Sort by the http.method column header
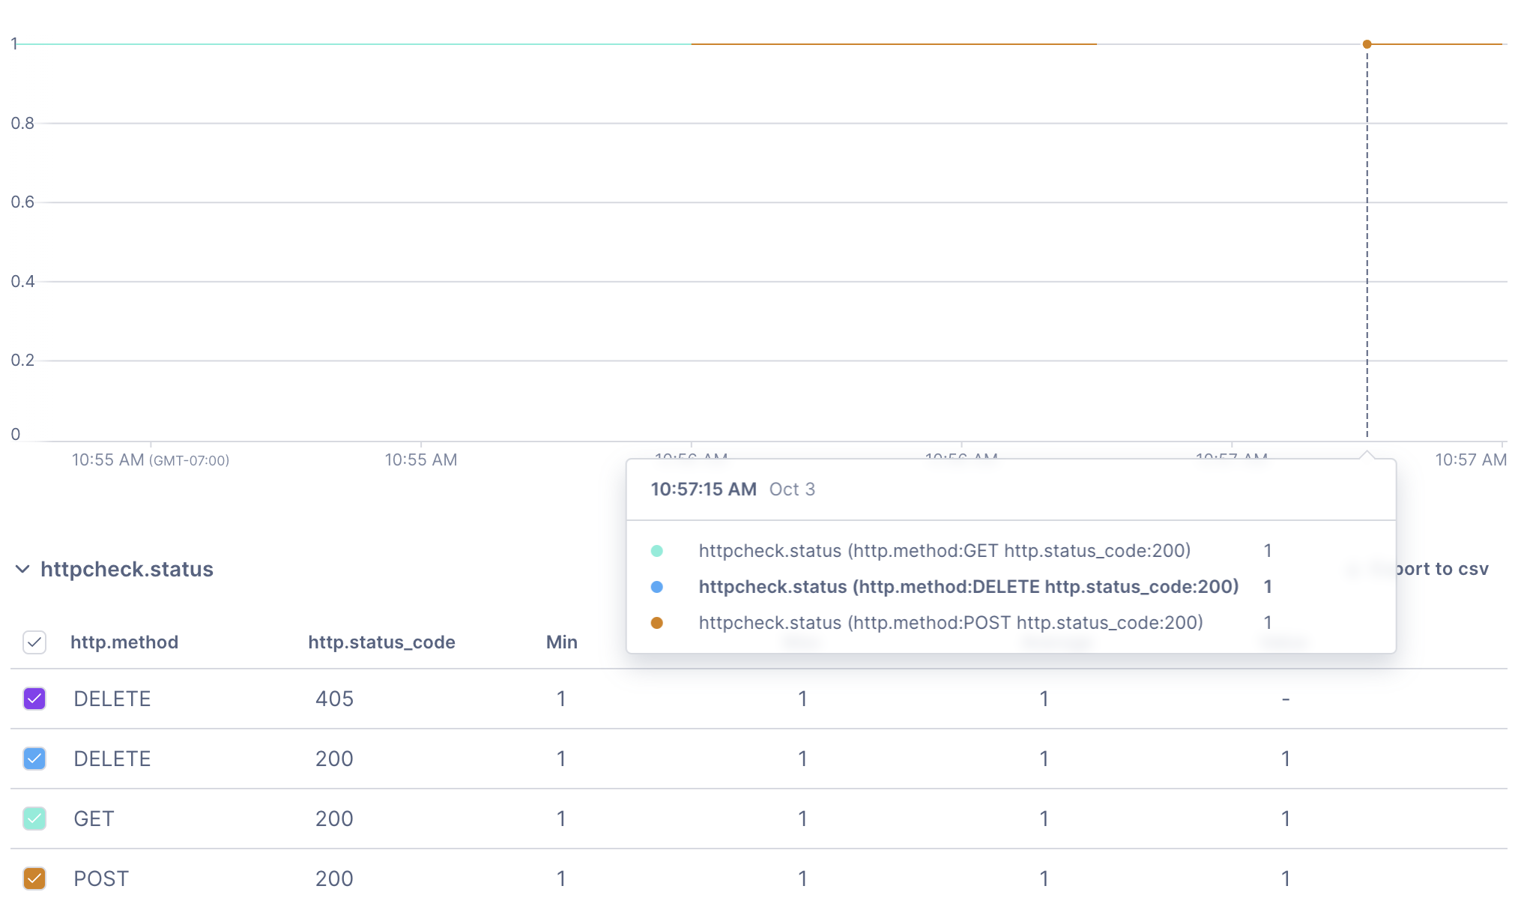1530x919 pixels. point(124,642)
